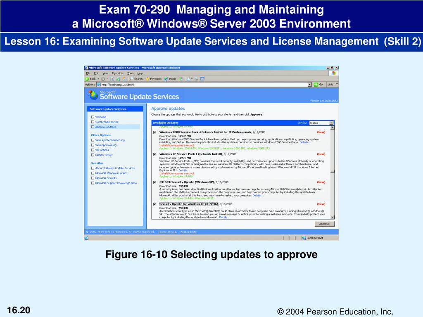Open View approval log link
The image size is (423, 317).
click(x=106, y=145)
